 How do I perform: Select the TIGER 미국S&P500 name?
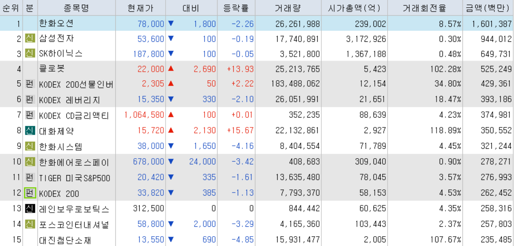click(74, 178)
